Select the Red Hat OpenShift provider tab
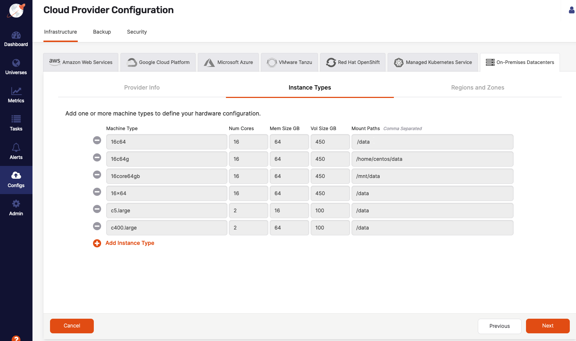Screen dimensions: 576x341 [353, 62]
